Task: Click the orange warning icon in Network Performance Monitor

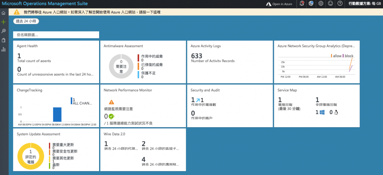Action: pyautogui.click(x=111, y=102)
